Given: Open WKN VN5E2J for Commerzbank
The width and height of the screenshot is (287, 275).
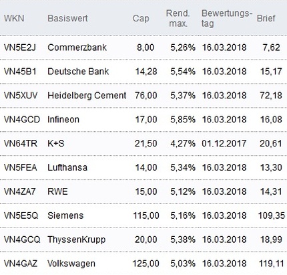Looking at the screenshot, I should [19, 48].
